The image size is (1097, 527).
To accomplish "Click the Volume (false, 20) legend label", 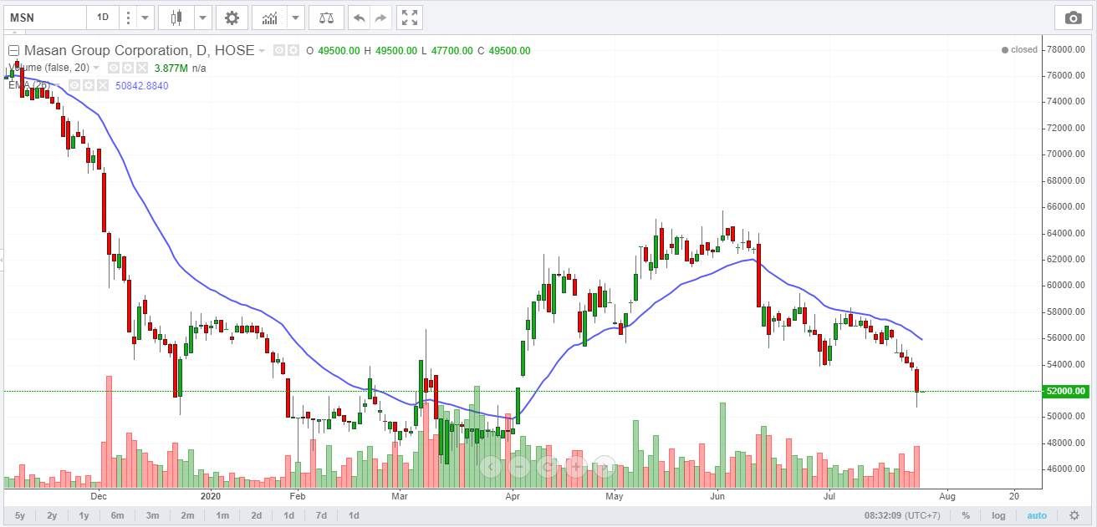I will (50, 68).
